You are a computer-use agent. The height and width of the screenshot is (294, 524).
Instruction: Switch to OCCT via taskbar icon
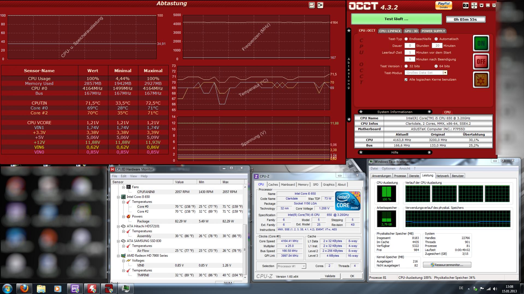pyautogui.click(x=109, y=289)
